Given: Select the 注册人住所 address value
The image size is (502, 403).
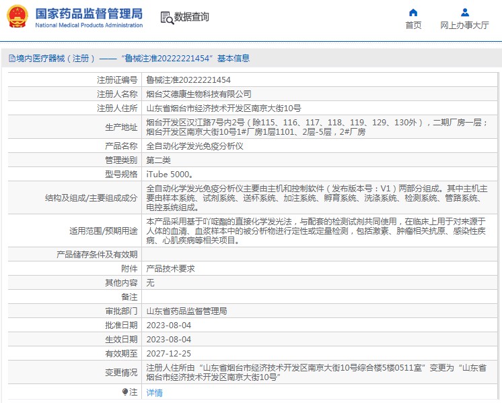Looking at the screenshot, I should click(x=223, y=108).
